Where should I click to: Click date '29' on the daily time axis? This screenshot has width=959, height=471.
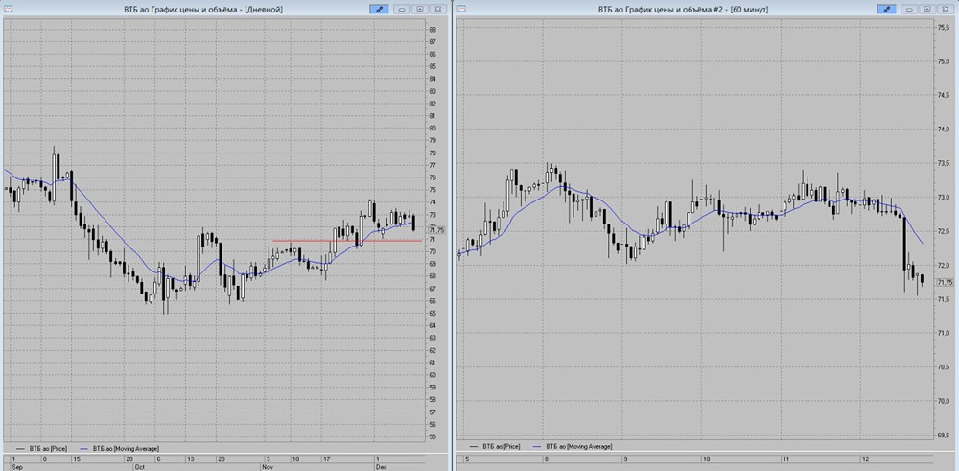pyautogui.click(x=129, y=459)
